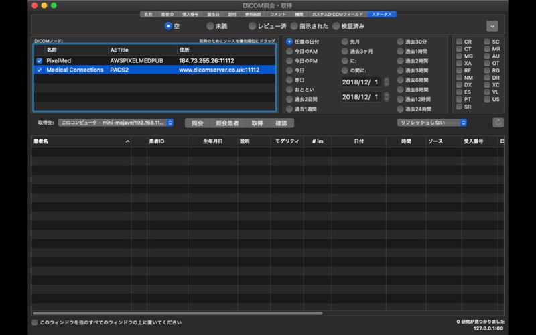This screenshot has width=536, height=335.
Task: Select 過去1時間 time filter
Action: tap(400, 51)
